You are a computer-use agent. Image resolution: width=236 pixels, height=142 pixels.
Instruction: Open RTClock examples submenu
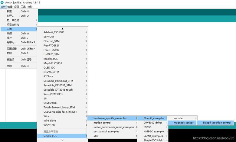click(x=62, y=76)
